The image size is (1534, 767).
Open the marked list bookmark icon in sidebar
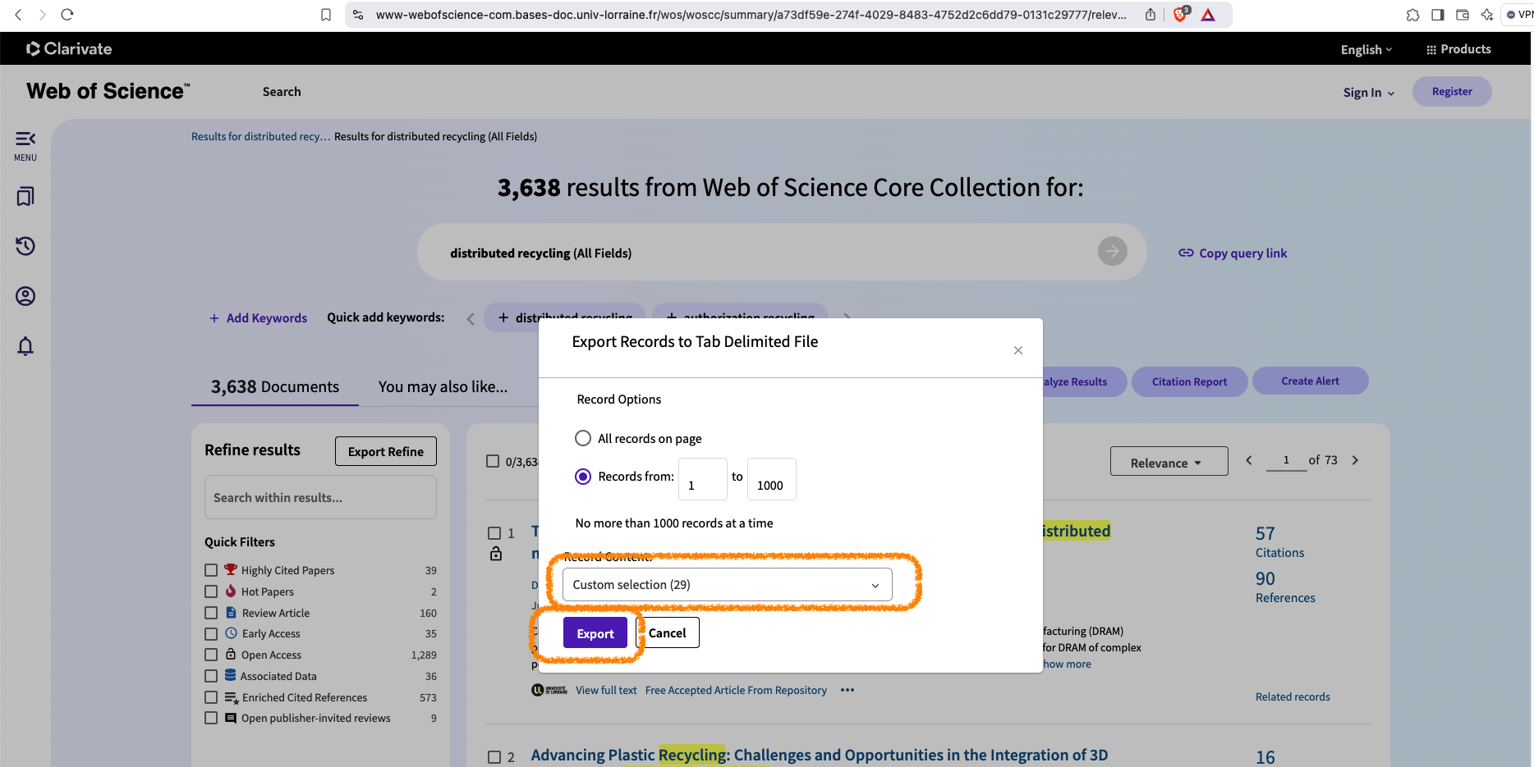[x=25, y=197]
